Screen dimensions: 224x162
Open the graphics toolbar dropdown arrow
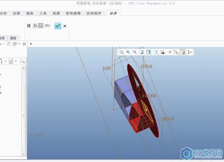coord(31,44)
